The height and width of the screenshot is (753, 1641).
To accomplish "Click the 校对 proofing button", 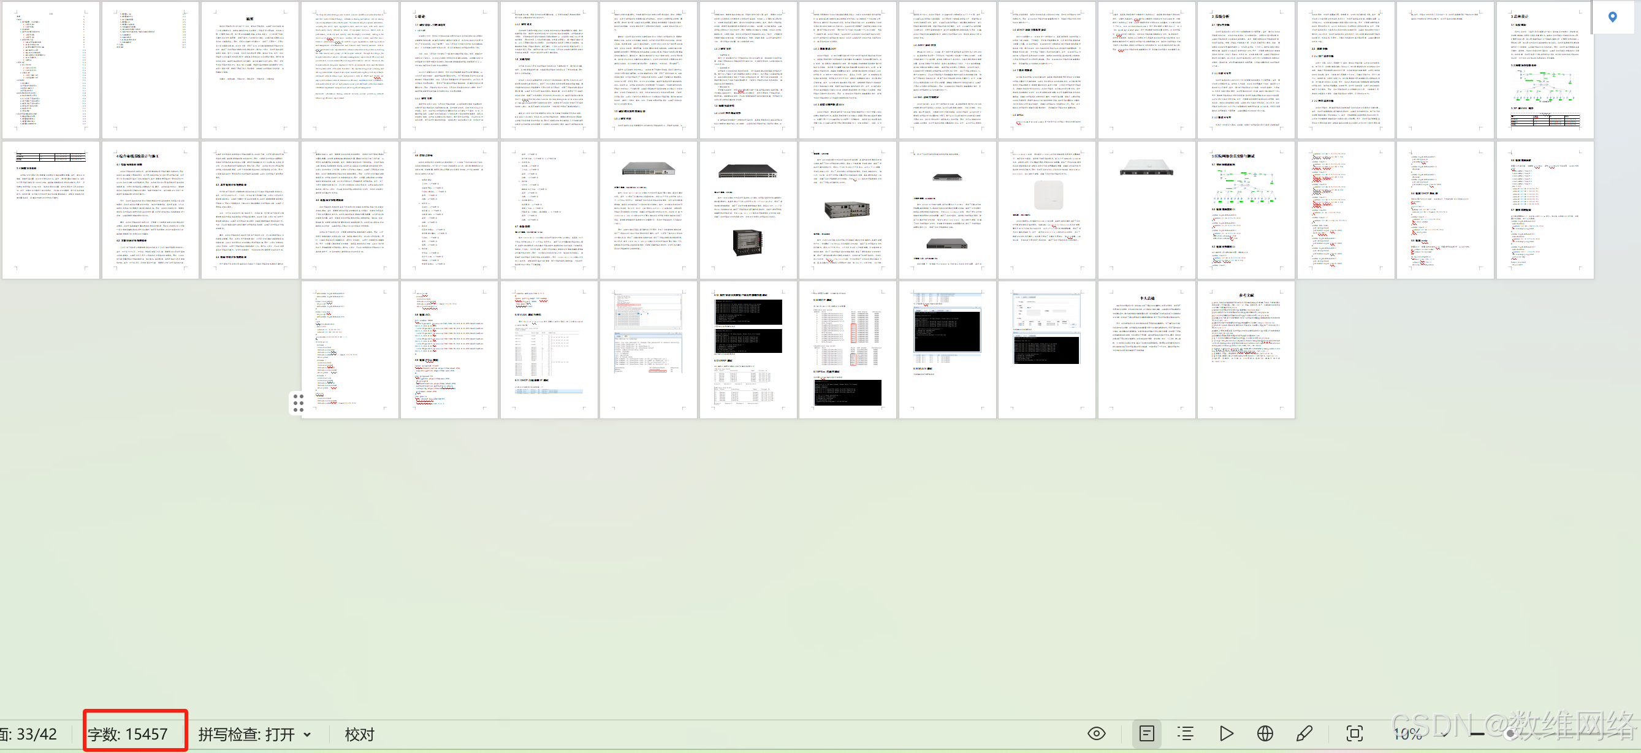I will (359, 734).
